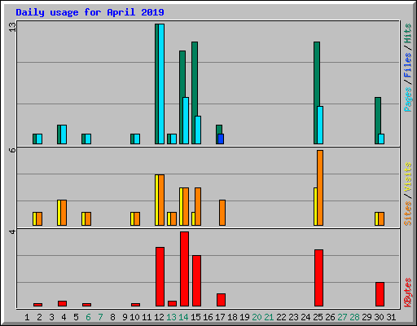Click the cyan 'Pages' legend label

pos(407,99)
